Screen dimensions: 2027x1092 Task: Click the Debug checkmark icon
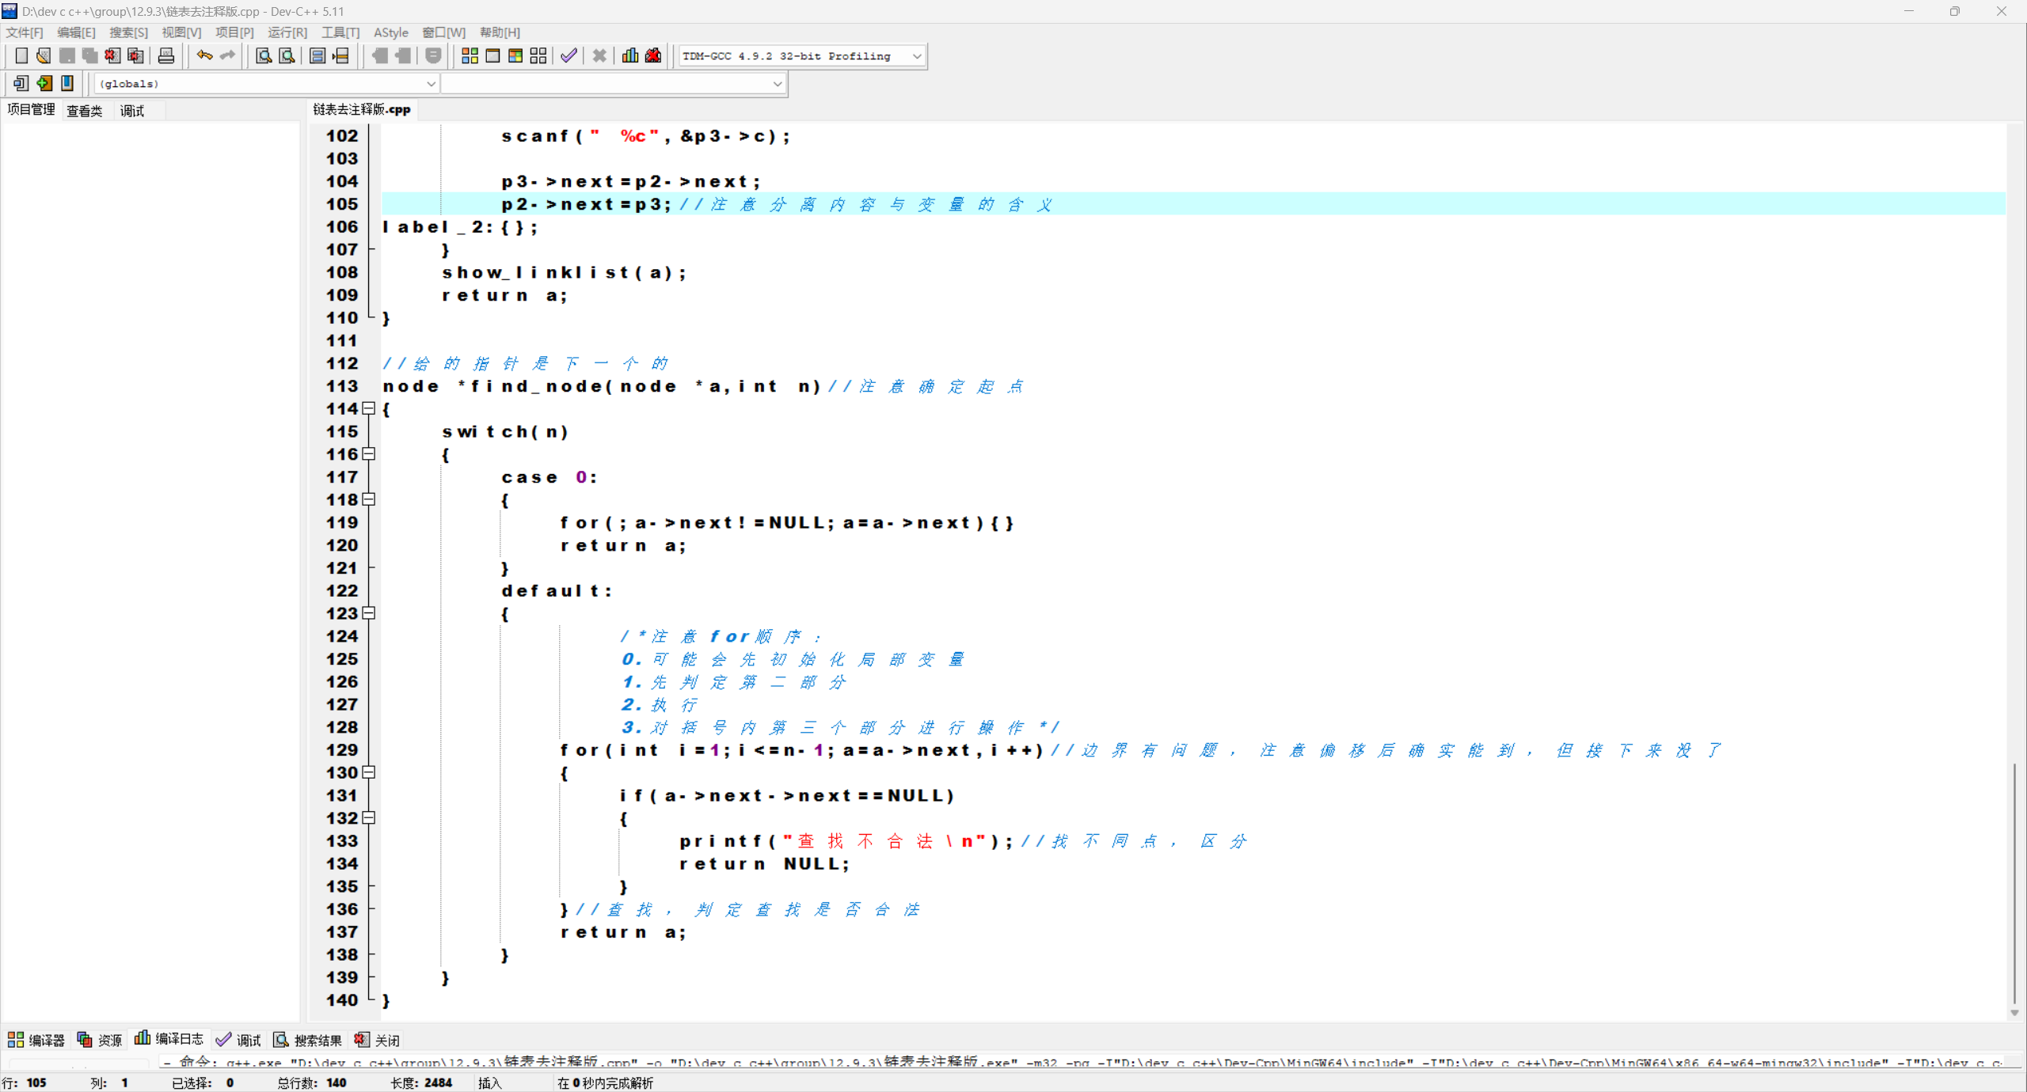coord(569,55)
